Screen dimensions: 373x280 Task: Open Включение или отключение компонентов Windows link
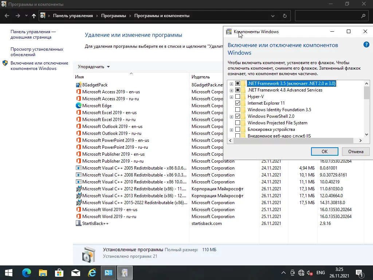pos(39,66)
